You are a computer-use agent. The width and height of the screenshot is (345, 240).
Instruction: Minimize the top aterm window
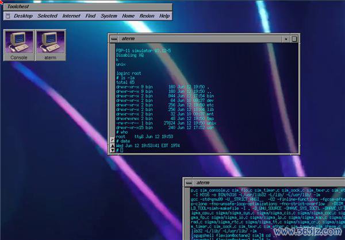(x=286, y=38)
